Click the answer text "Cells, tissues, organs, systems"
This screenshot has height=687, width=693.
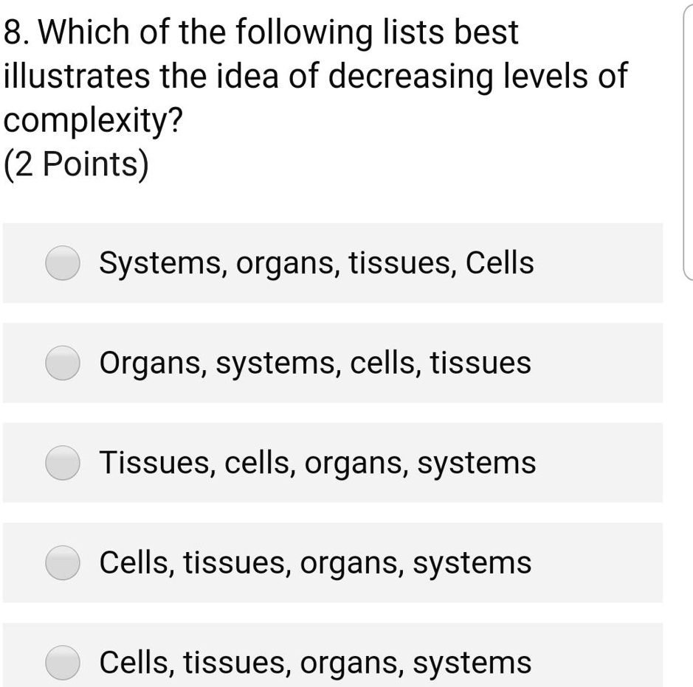click(315, 562)
